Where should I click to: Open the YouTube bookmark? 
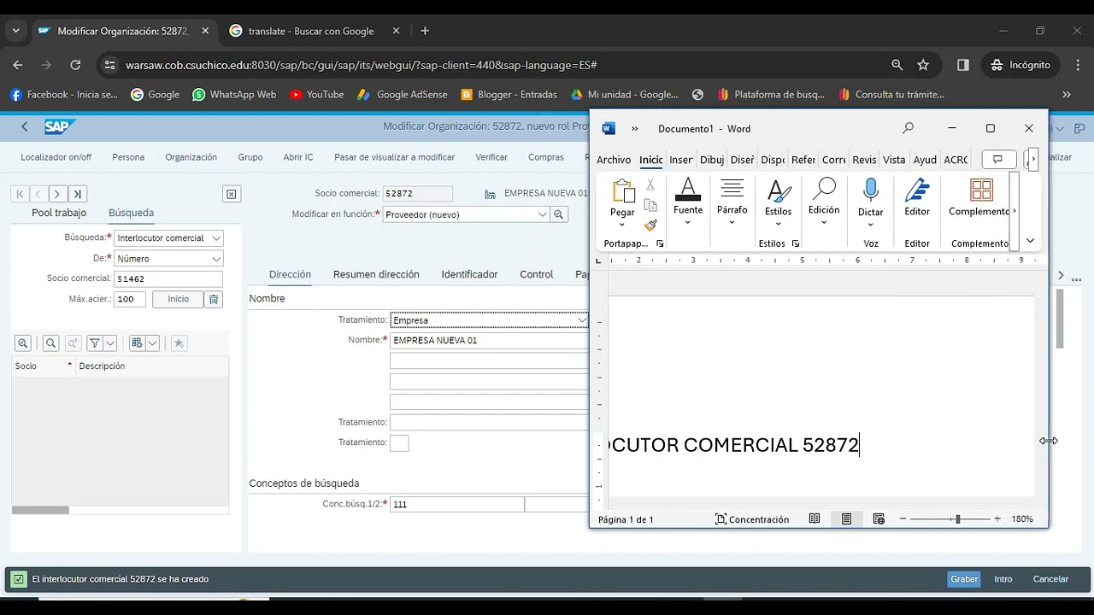(317, 95)
